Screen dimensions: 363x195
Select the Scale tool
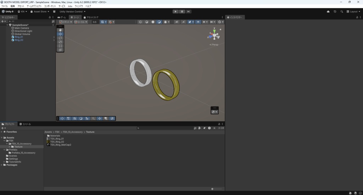[x=60, y=42]
